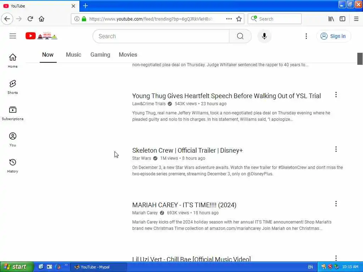Open the browser hamburger application menu
363x272 pixels.
click(356, 19)
